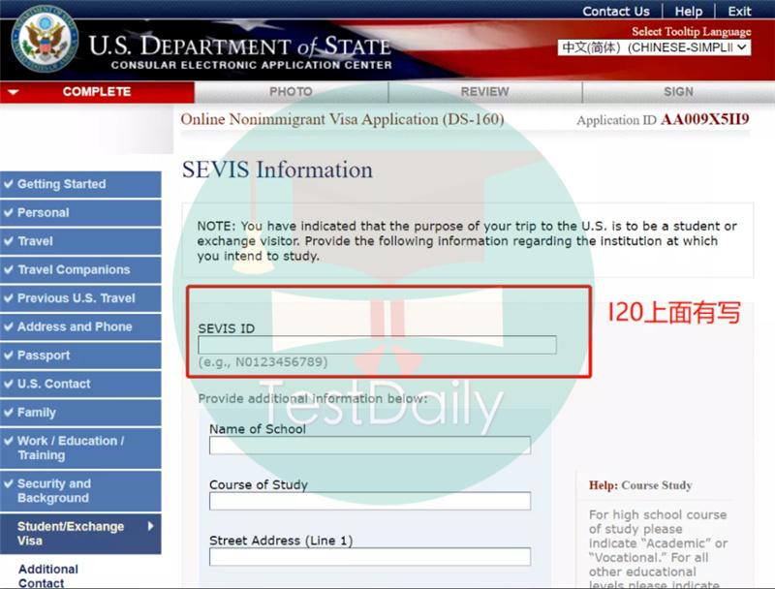This screenshot has height=589, width=775.
Task: Click the Name of School field
Action: pyautogui.click(x=370, y=446)
